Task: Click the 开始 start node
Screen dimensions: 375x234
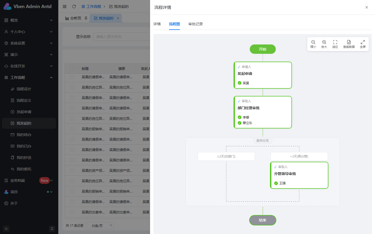Action: (263, 49)
